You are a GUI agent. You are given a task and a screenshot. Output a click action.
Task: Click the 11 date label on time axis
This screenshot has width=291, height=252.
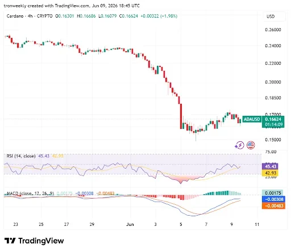coord(257,224)
